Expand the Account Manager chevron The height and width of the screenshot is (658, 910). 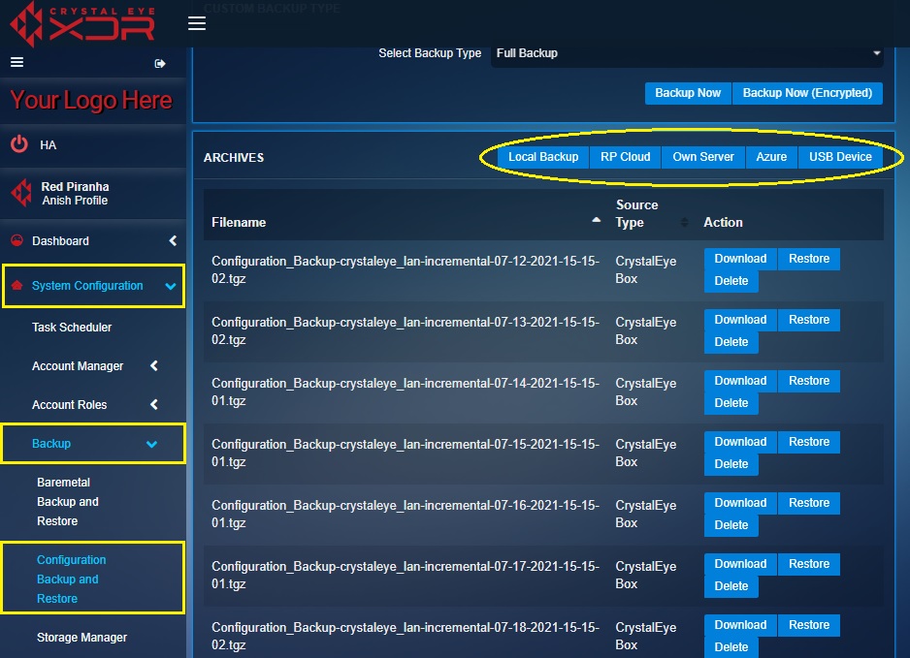(154, 365)
